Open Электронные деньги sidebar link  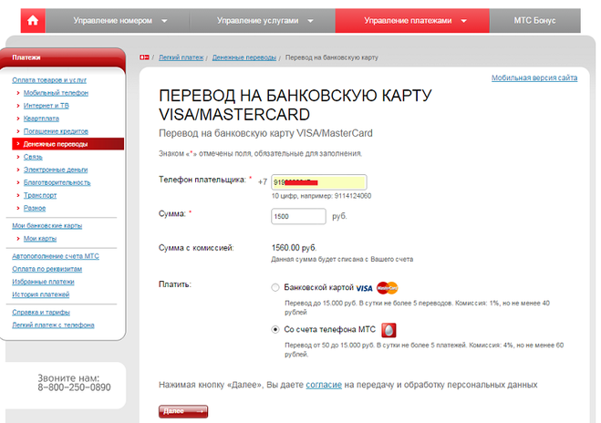(56, 170)
